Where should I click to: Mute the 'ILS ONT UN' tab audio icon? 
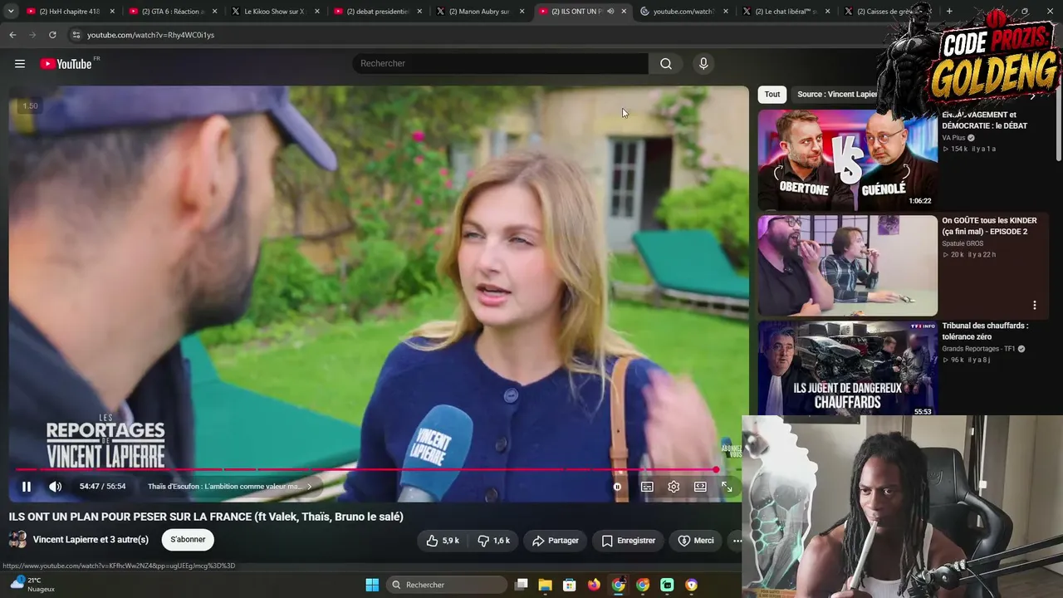(610, 12)
